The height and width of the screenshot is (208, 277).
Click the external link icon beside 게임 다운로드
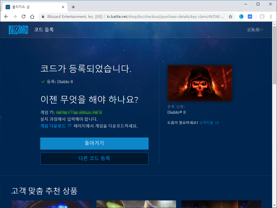70,126
